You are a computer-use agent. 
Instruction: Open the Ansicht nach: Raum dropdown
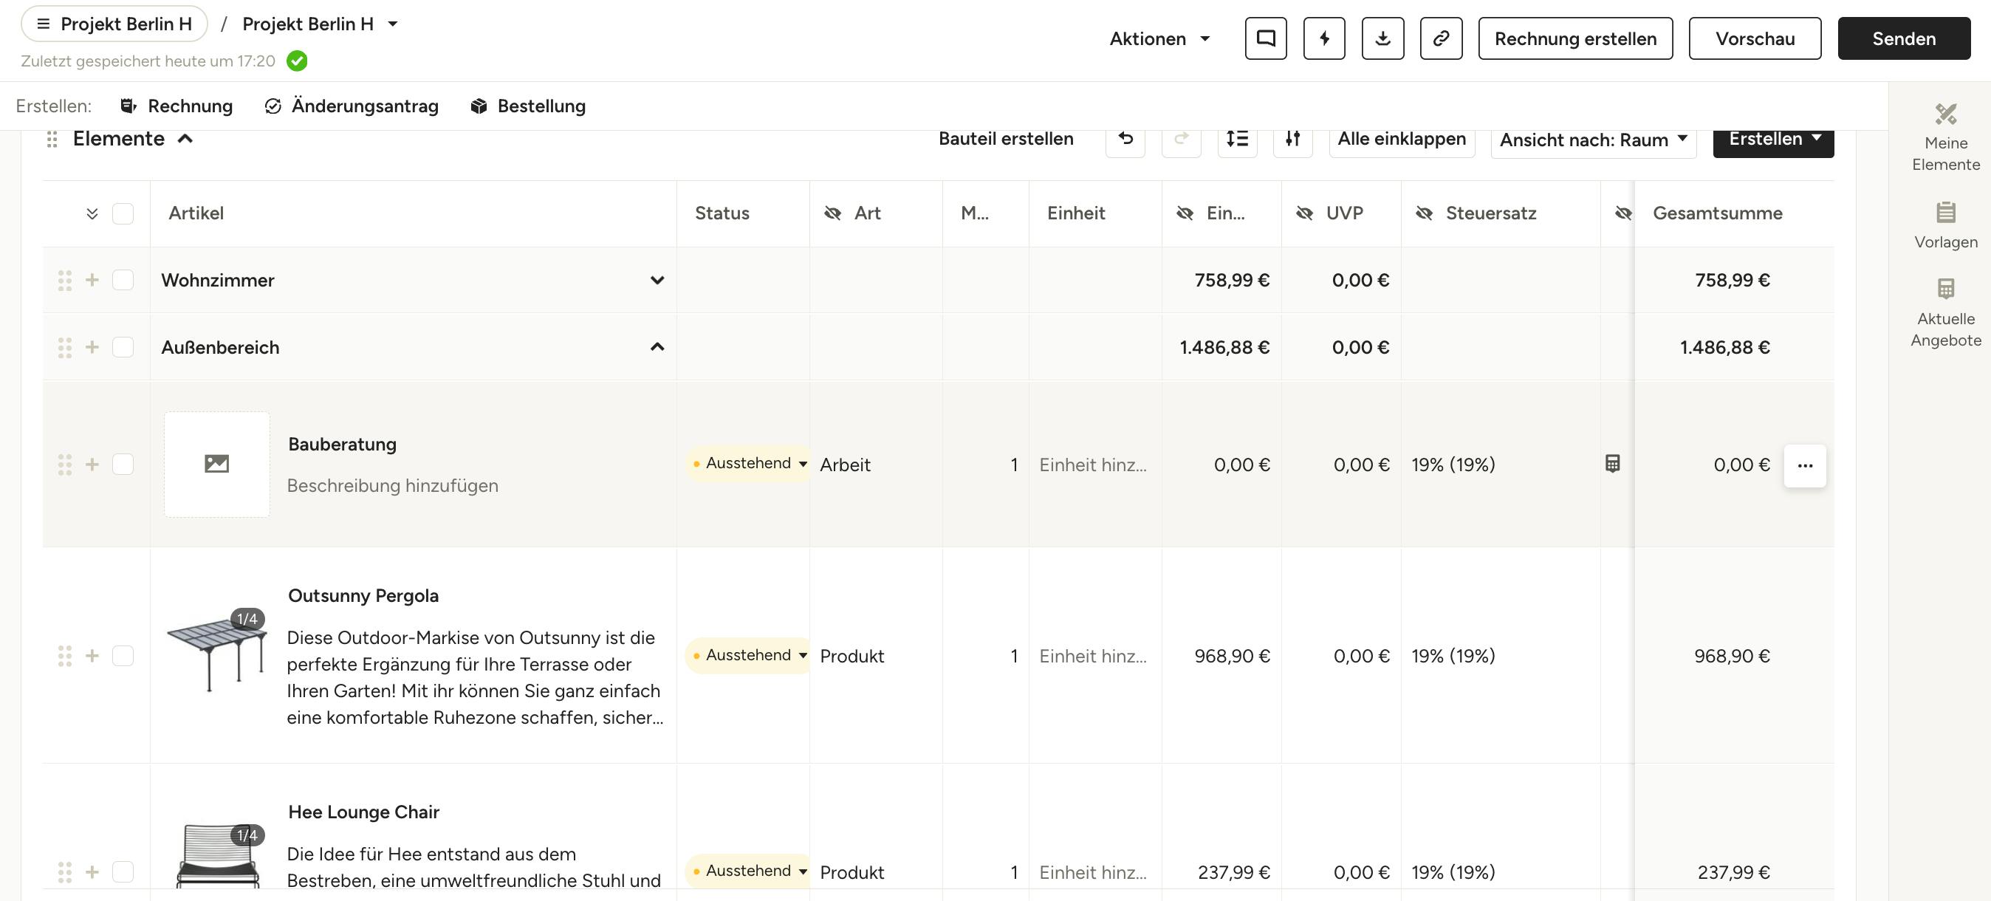tap(1593, 140)
